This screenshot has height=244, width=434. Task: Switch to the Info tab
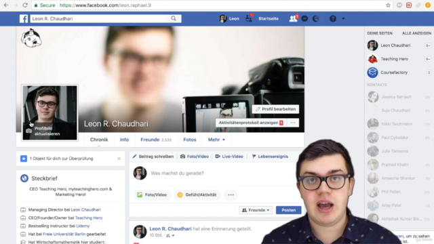pos(124,140)
